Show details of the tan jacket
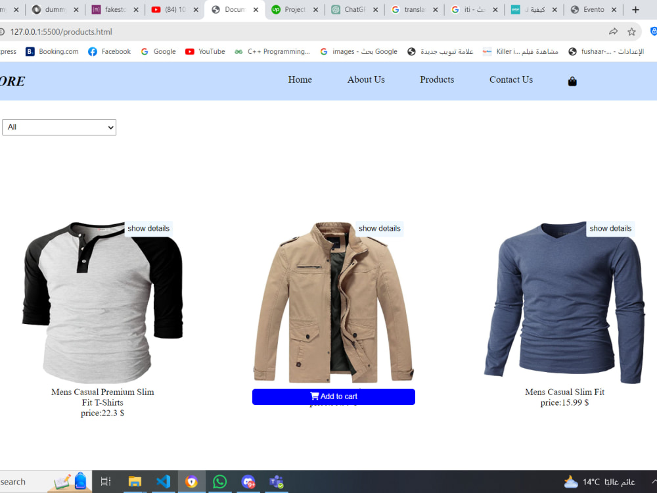 pyautogui.click(x=380, y=229)
